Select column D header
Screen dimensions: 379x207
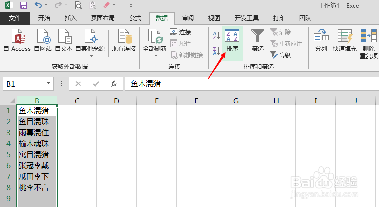pyautogui.click(x=117, y=101)
